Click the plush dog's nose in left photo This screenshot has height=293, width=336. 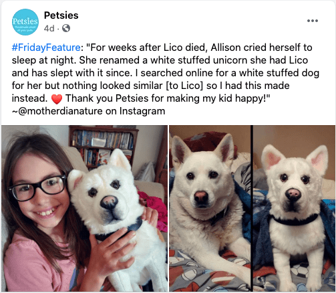tap(109, 202)
